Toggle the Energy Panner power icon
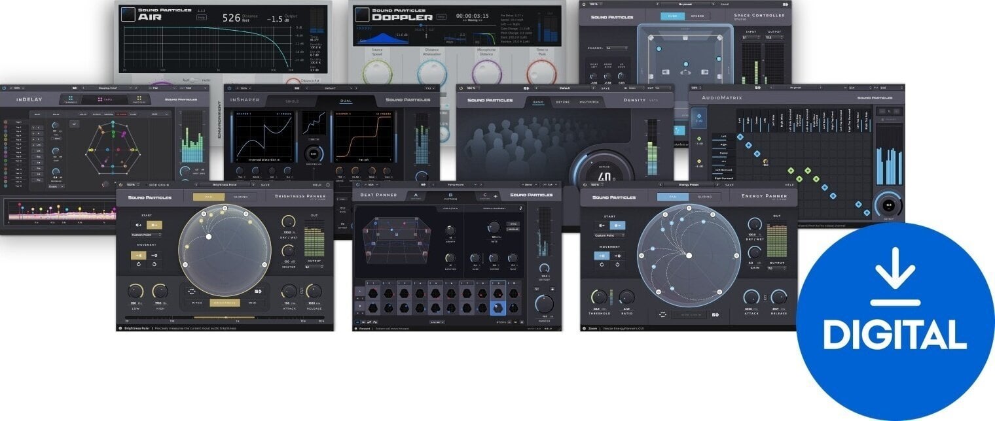Image resolution: width=995 pixels, height=421 pixels. tap(586, 185)
